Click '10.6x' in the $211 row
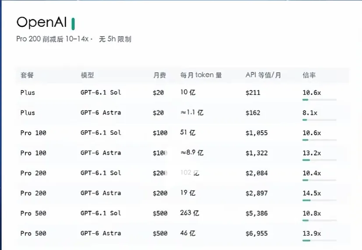Viewport: 362px width, 250px height. [x=312, y=93]
